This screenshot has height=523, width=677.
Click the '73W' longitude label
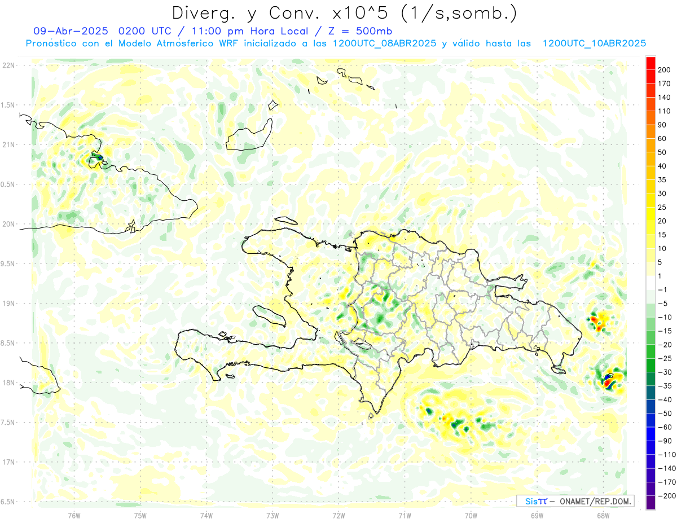[x=272, y=515]
